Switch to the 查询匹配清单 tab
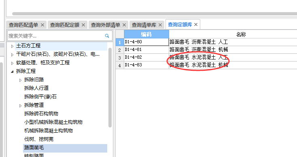Image resolution: width=297 pixels, height=157 pixels. (x=23, y=25)
